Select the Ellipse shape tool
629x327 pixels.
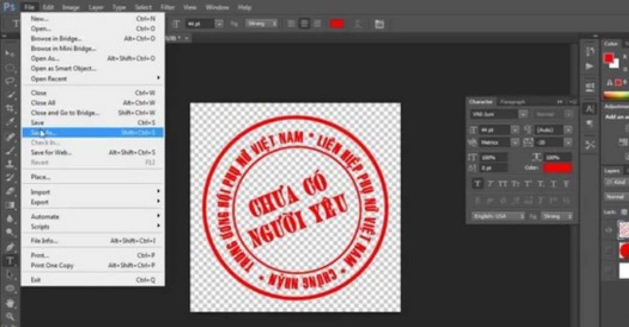tap(9, 288)
